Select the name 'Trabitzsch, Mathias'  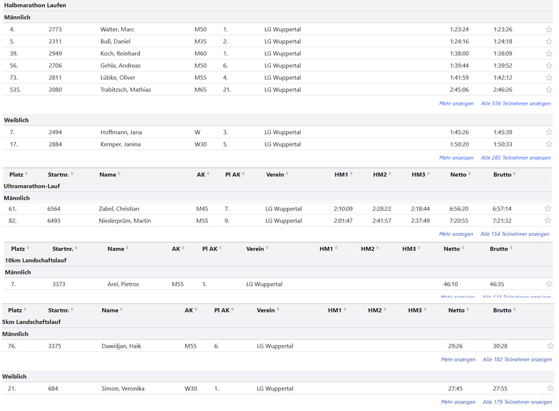coord(126,89)
